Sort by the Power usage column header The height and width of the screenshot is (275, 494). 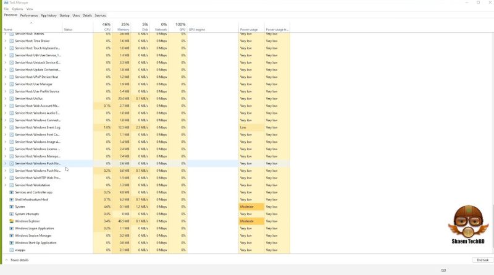pos(251,27)
